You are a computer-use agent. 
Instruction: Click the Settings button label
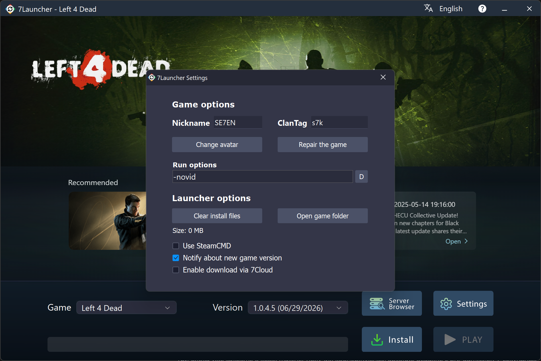[472, 304]
